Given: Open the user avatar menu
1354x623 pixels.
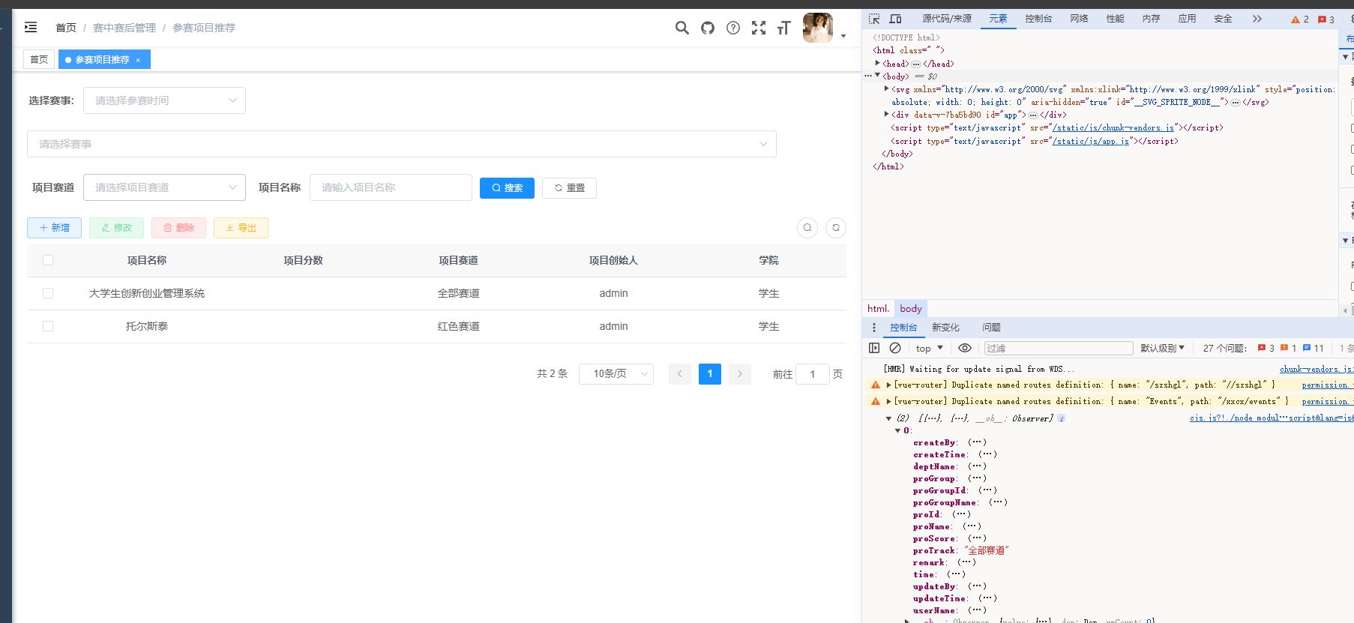Looking at the screenshot, I should pyautogui.click(x=818, y=28).
